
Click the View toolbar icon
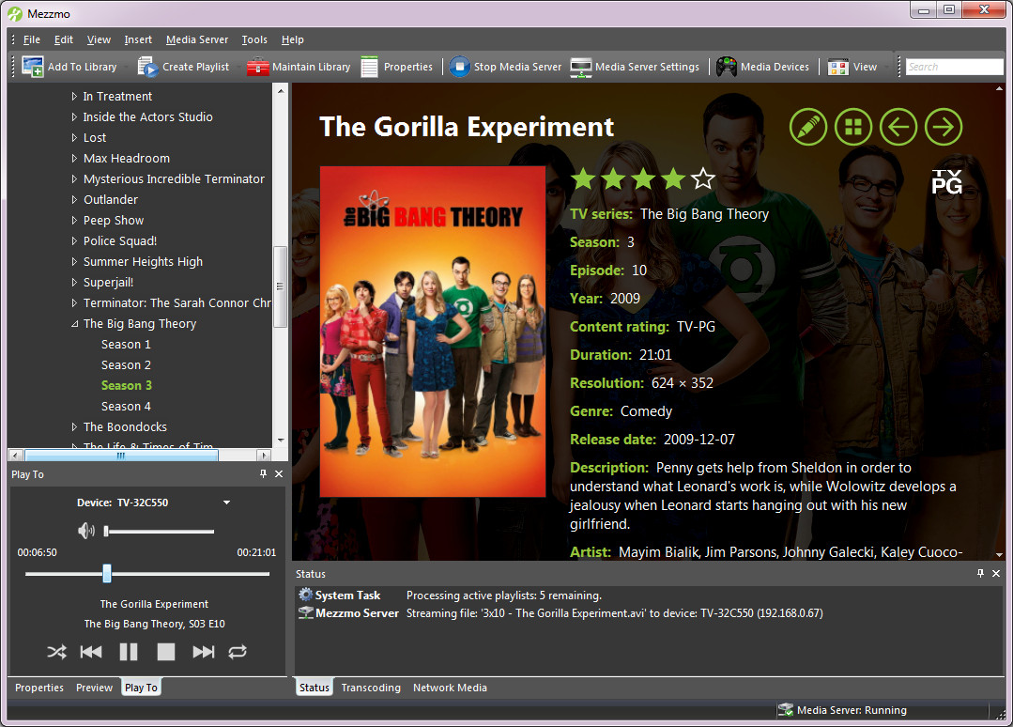[x=838, y=67]
